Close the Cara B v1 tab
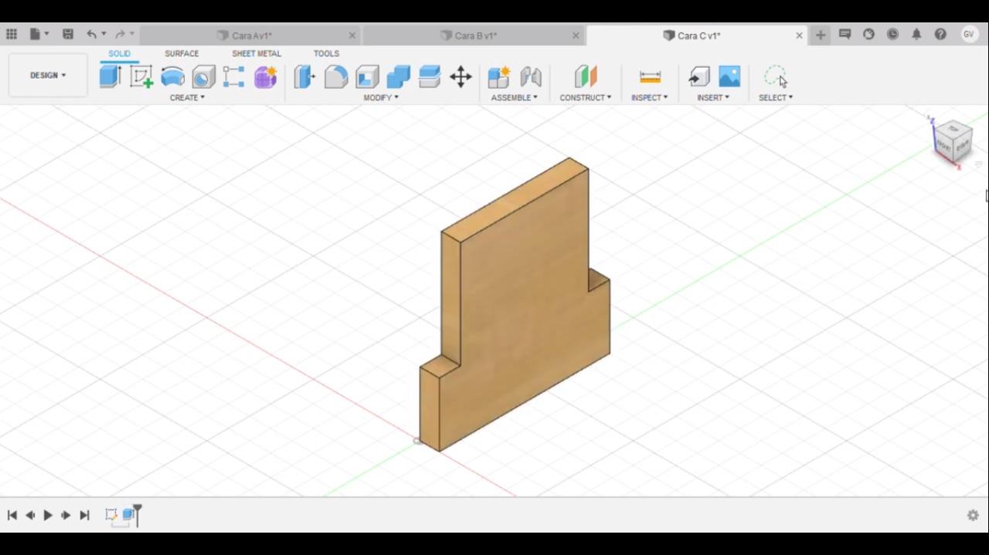 tap(576, 36)
